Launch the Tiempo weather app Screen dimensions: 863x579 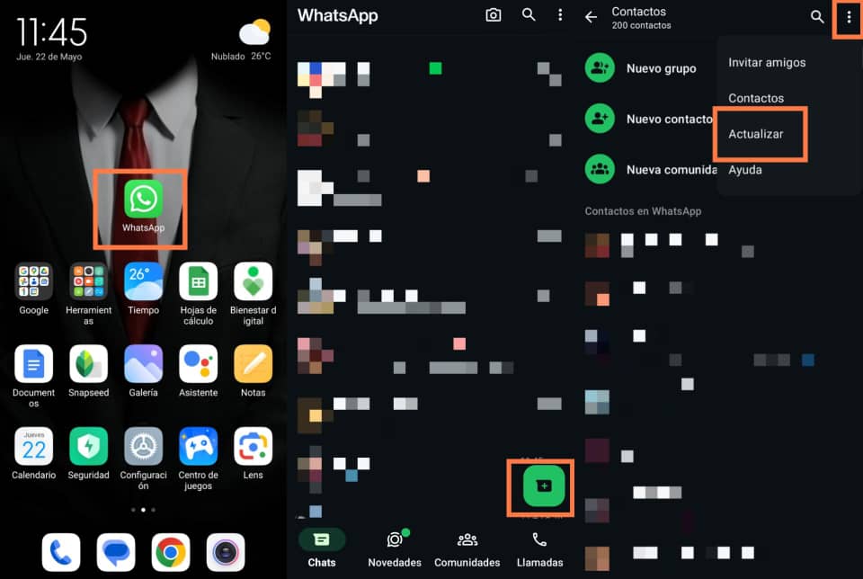pyautogui.click(x=143, y=281)
